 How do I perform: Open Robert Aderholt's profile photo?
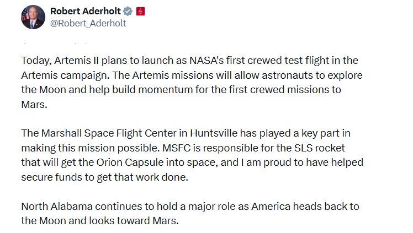33,17
